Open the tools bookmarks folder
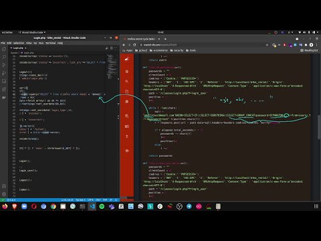This screenshot has width=321, height=241. tap(191, 50)
